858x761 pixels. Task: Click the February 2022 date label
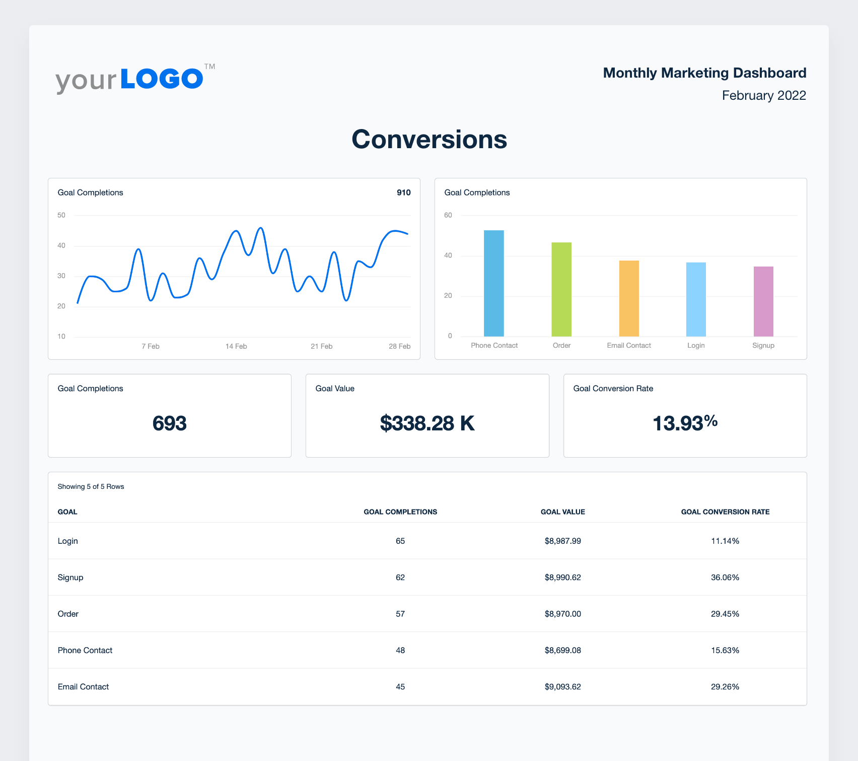pos(764,95)
